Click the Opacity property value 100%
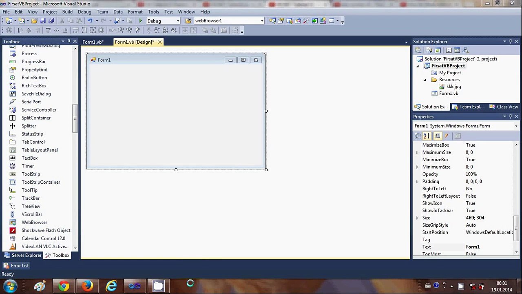 click(x=489, y=174)
